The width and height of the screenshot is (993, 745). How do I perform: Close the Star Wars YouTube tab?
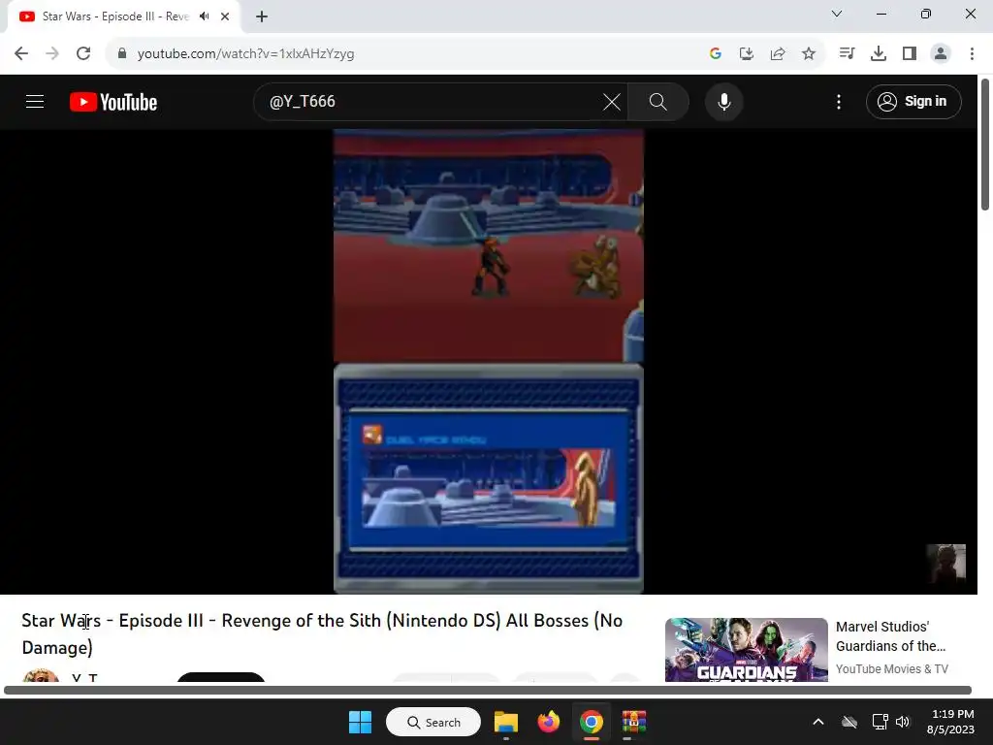pyautogui.click(x=225, y=16)
